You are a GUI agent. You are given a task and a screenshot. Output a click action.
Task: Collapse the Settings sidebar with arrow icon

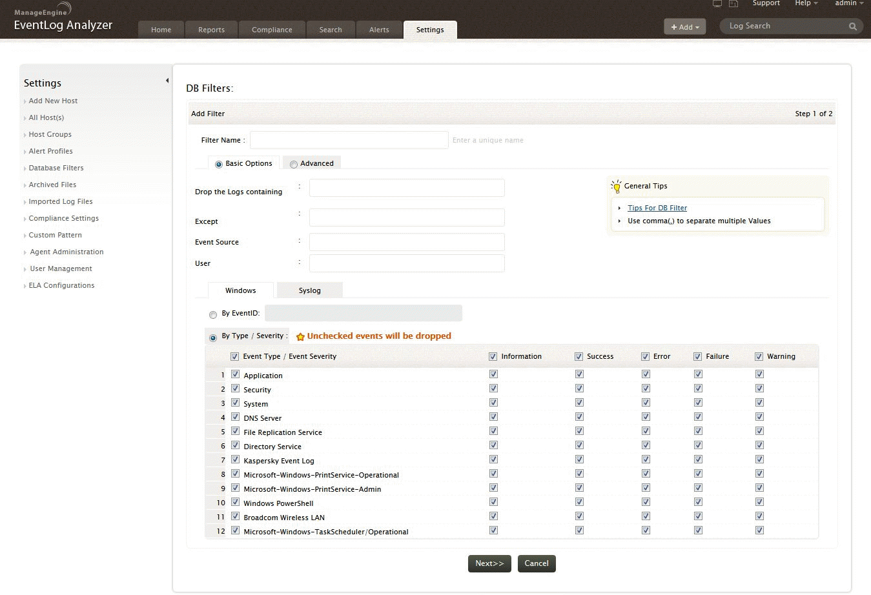coord(167,81)
